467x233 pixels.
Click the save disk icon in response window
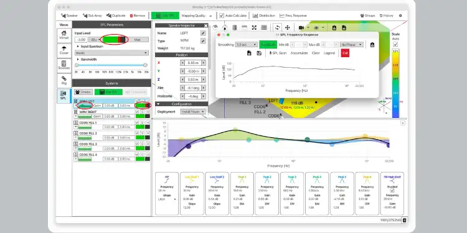click(259, 53)
